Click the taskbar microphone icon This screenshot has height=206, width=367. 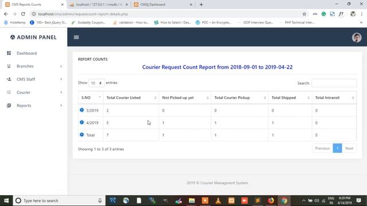[x=100, y=200]
